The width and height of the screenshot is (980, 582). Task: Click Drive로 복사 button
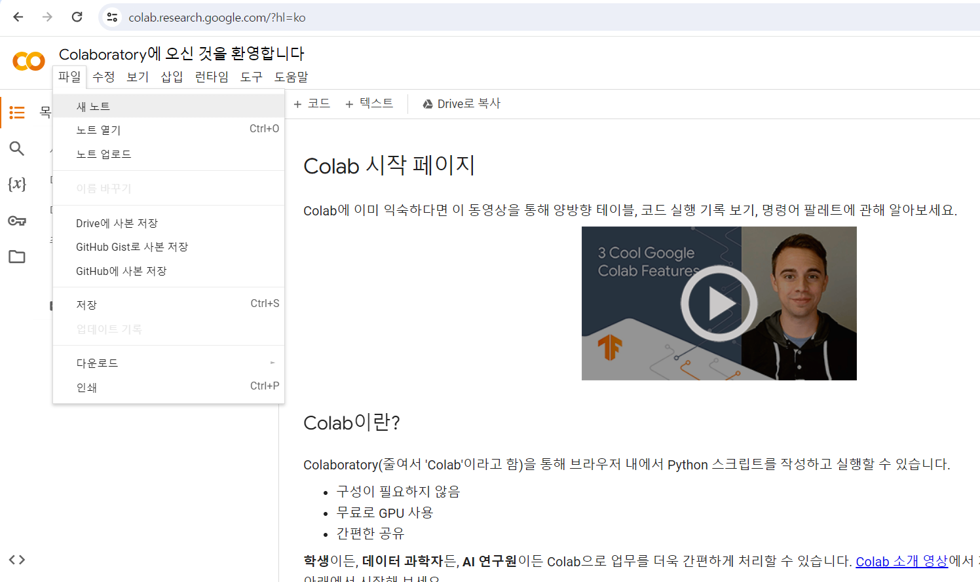coord(461,103)
